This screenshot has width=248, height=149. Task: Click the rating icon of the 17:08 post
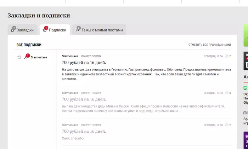pyautogui.click(x=227, y=125)
